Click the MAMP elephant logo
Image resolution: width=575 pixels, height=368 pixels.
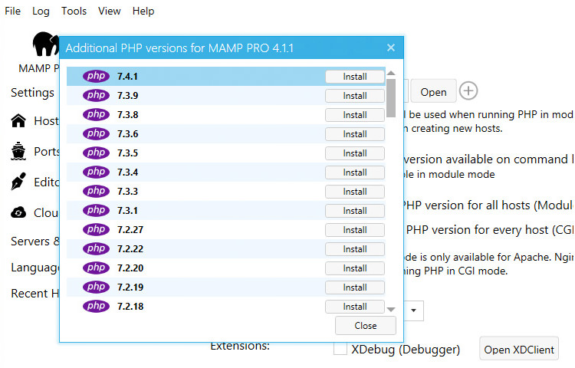click(46, 44)
